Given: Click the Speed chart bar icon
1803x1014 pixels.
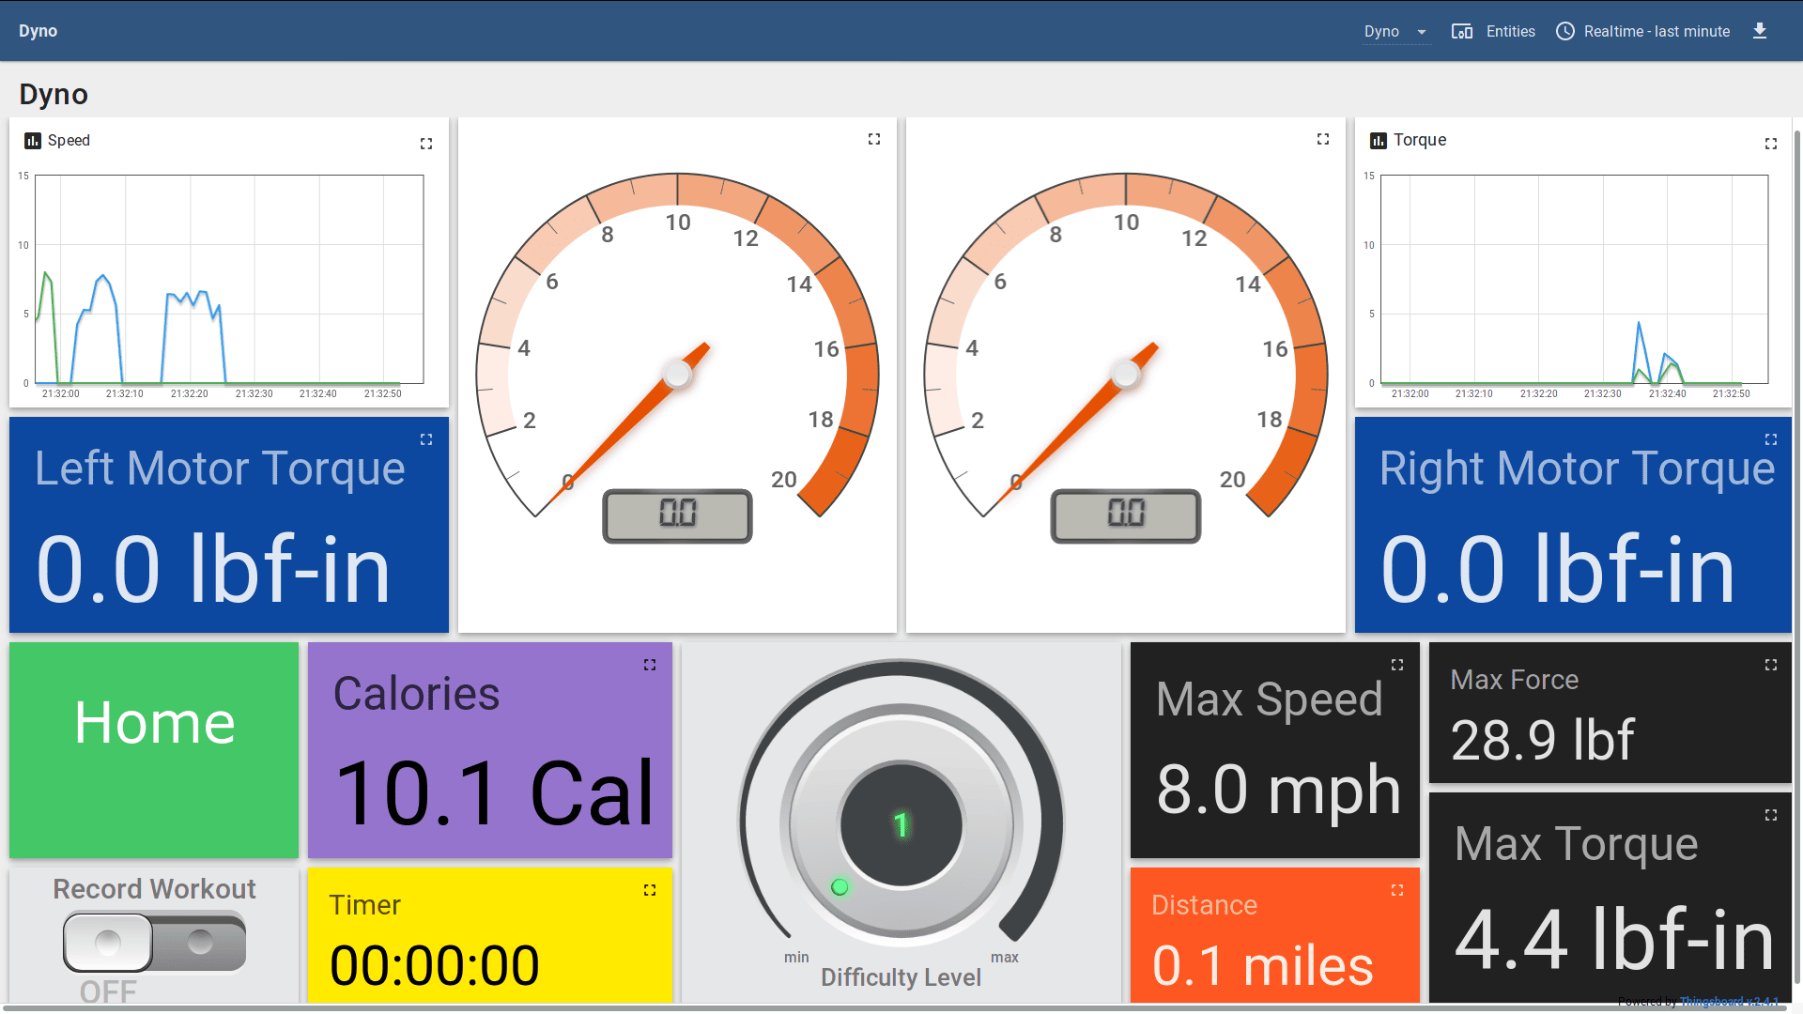Looking at the screenshot, I should [x=33, y=141].
